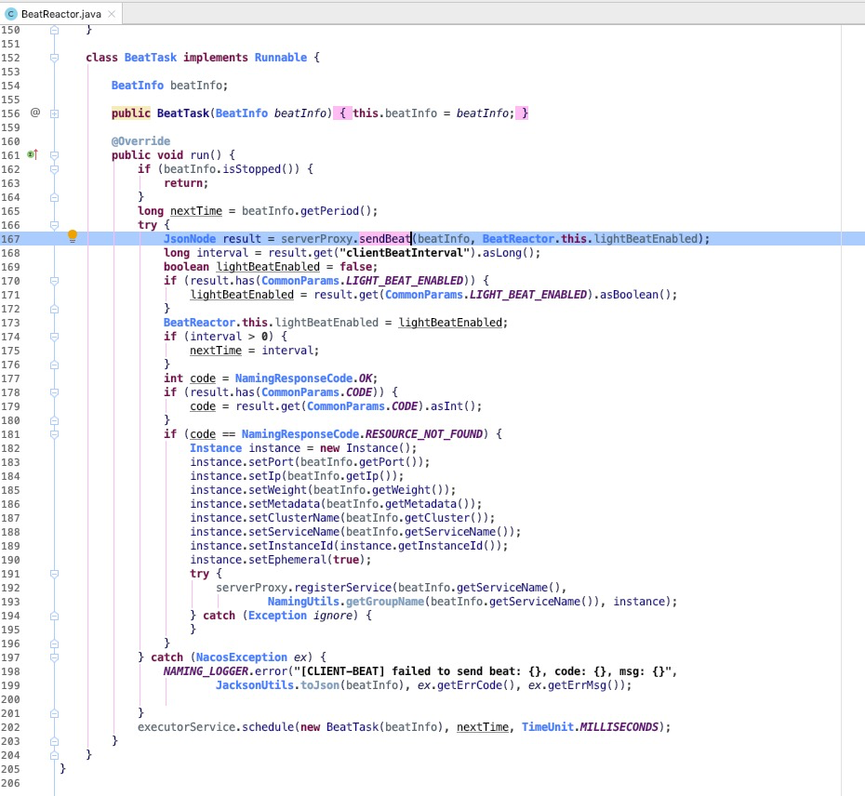Click setClusterName call on line 187
This screenshot has width=865, height=796.
pos(294,518)
